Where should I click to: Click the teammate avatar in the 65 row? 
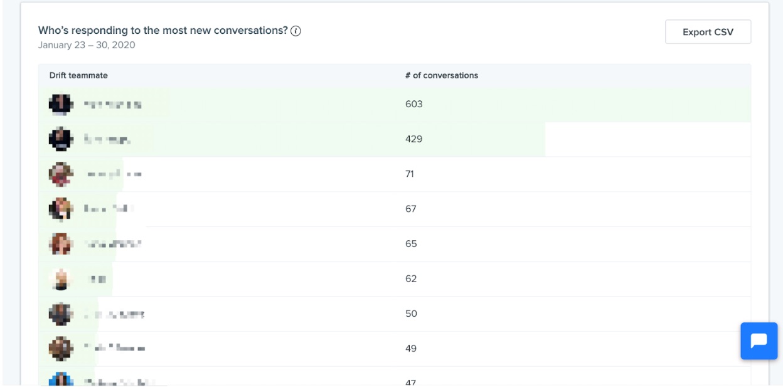pos(61,244)
